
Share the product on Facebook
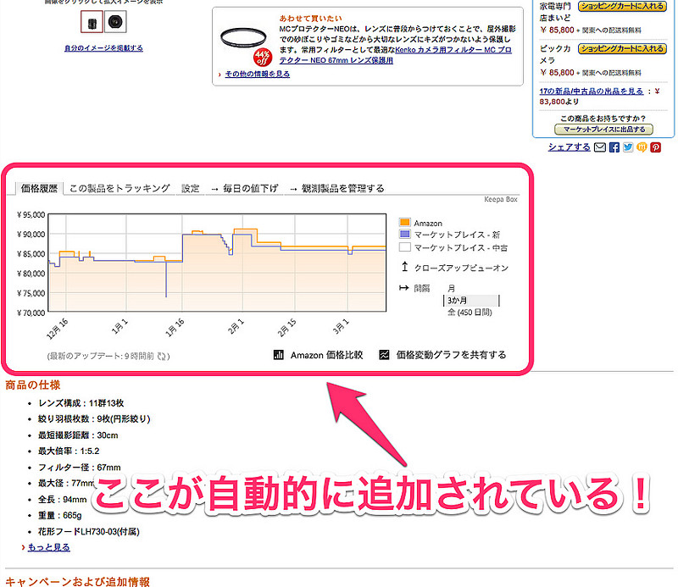coord(614,147)
